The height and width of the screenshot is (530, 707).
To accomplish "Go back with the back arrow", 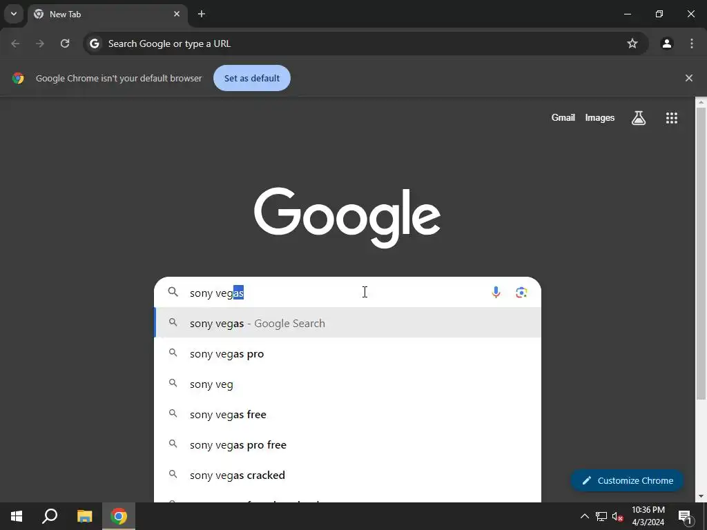I will tap(15, 43).
